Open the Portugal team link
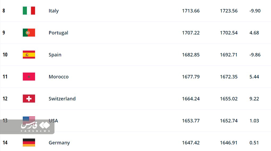 (x=58, y=33)
